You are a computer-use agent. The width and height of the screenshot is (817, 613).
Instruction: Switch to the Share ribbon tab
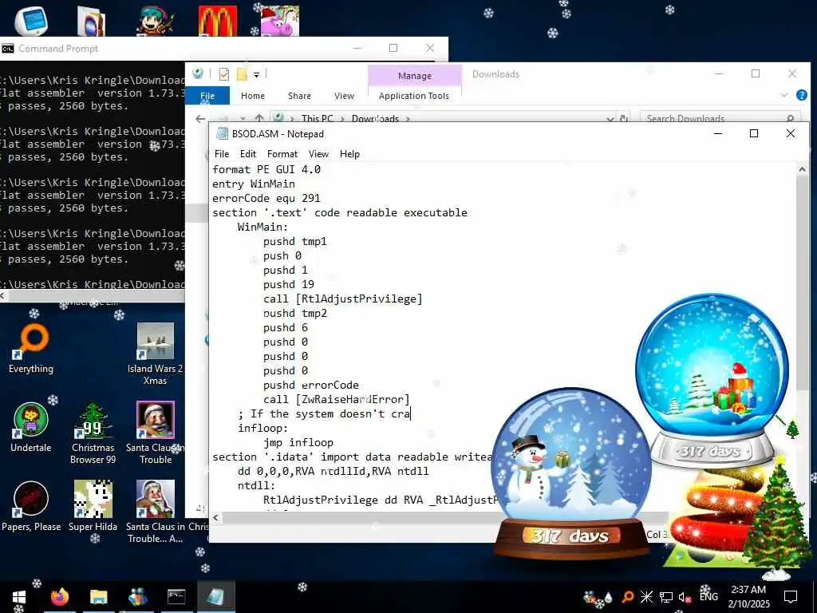[x=300, y=96]
